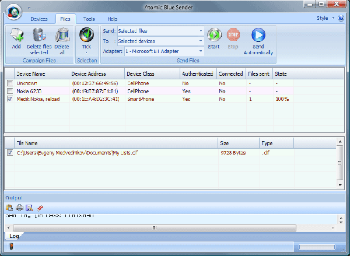Uncheck the My Lists.dif file checkbox
The image size is (350, 256).
click(10, 153)
